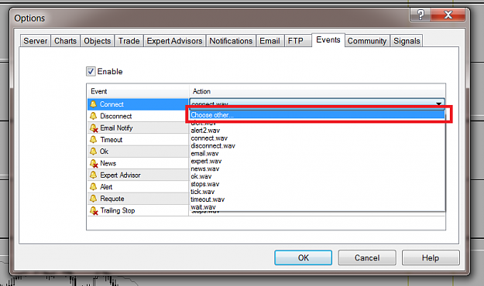Click the Cancel button
484x286 pixels.
coord(367,257)
